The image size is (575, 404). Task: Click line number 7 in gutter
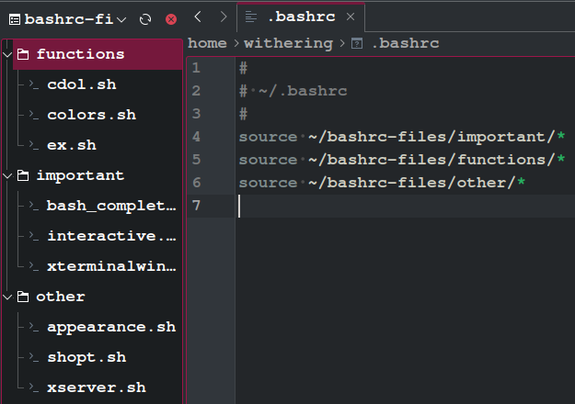point(196,206)
